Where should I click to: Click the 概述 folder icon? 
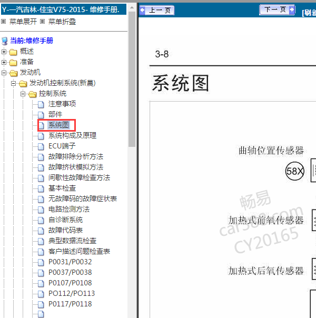click(x=13, y=52)
